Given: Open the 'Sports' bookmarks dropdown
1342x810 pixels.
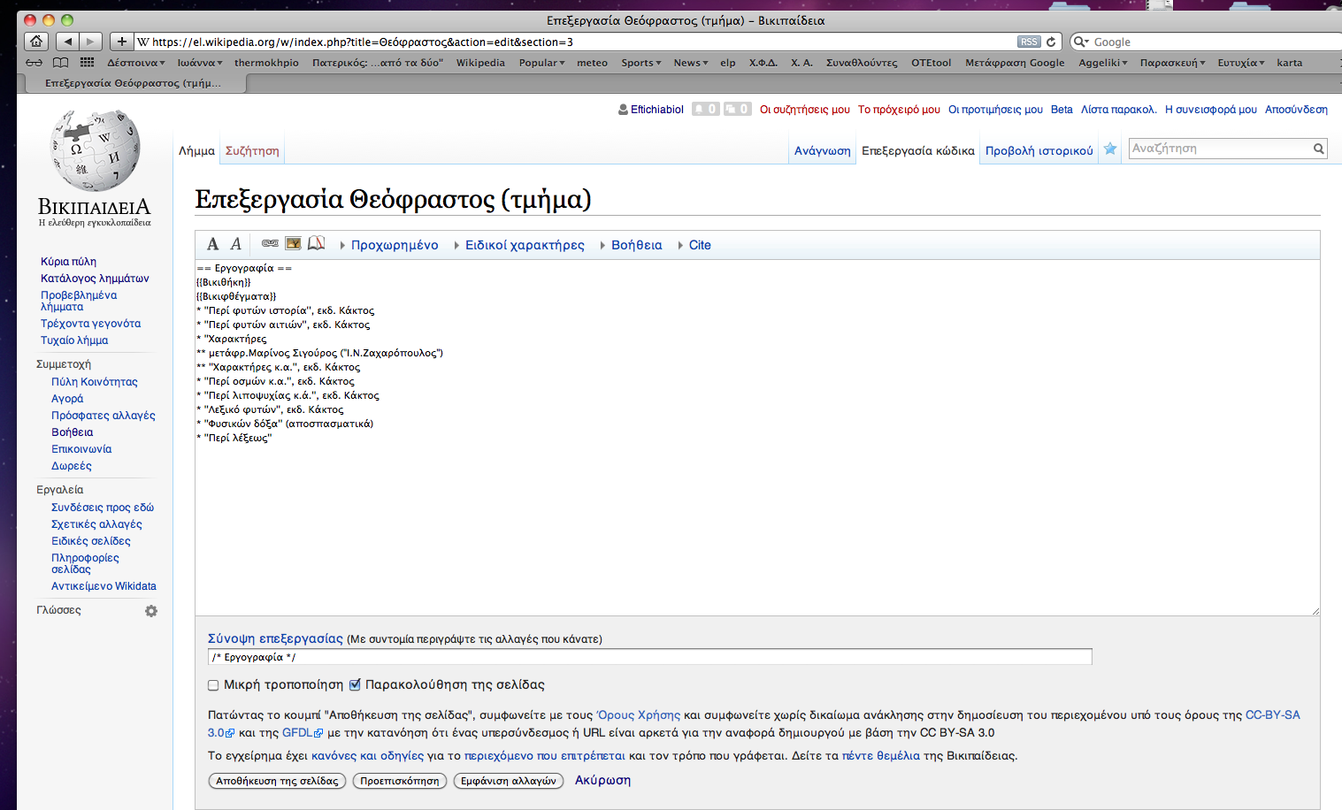Looking at the screenshot, I should click(640, 63).
